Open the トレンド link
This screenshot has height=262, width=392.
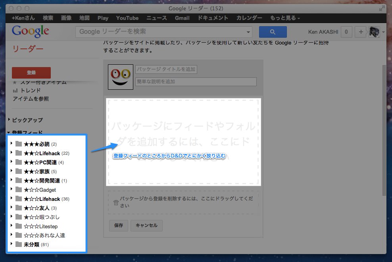click(x=31, y=91)
